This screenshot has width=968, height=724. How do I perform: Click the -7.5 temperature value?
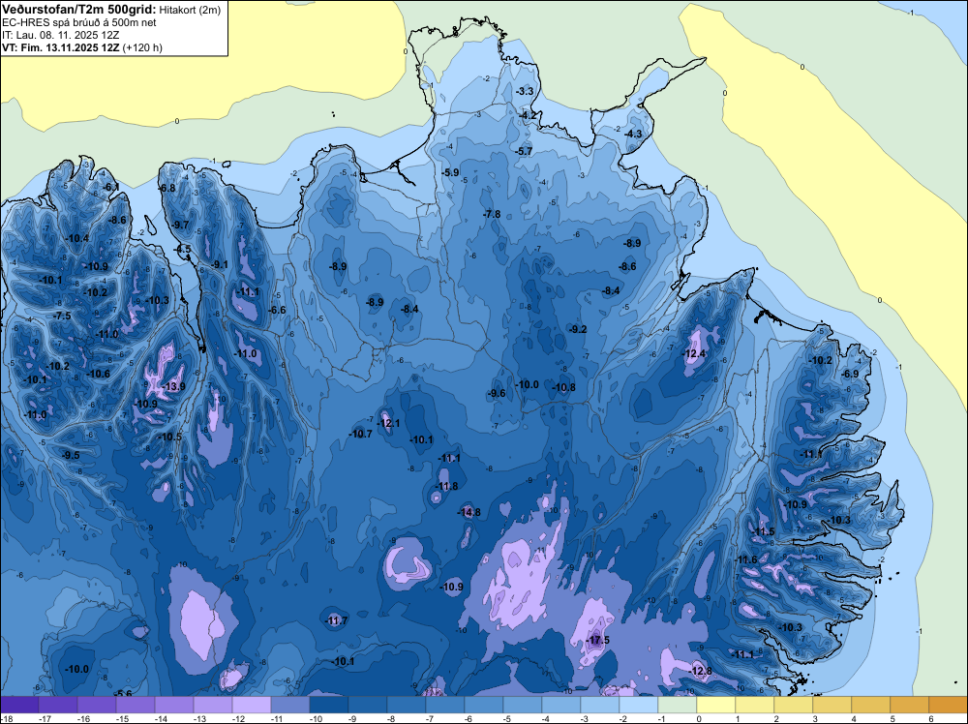[62, 316]
